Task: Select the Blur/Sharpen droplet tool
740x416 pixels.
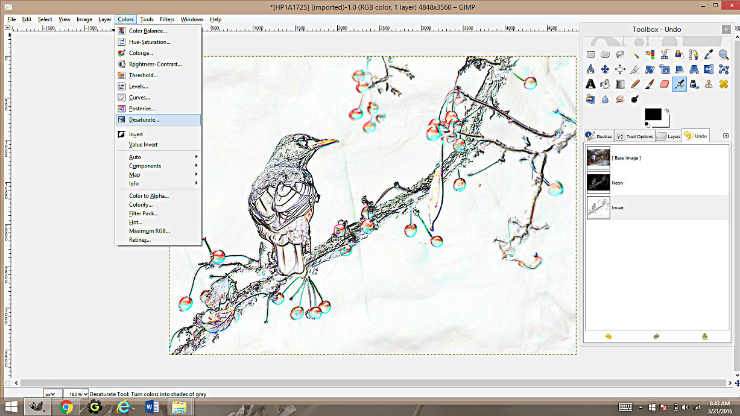Action: click(x=605, y=99)
